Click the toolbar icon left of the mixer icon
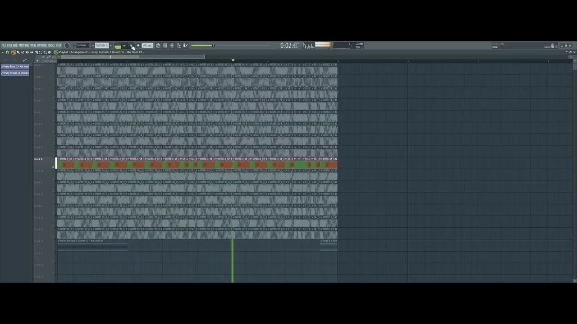Viewport: 577px width, 324px height. pyautogui.click(x=165, y=45)
